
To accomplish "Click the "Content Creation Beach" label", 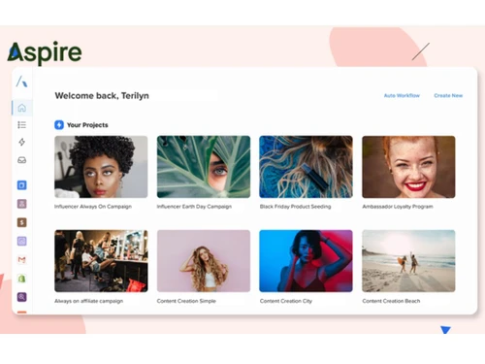I will (391, 301).
